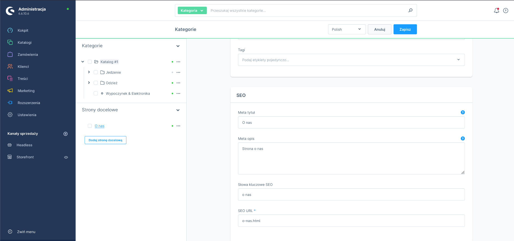Click the help question mark icon in header
Viewport: 514px width, 241px height.
pyautogui.click(x=505, y=11)
